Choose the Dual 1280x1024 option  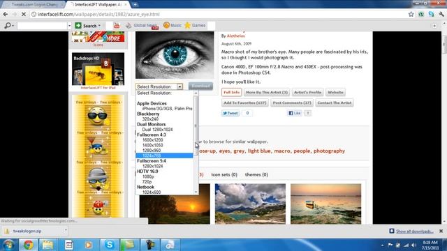157,130
